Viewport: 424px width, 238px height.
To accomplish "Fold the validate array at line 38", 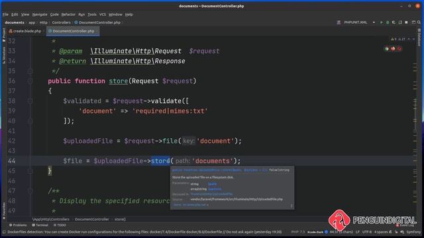I will coord(30,101).
